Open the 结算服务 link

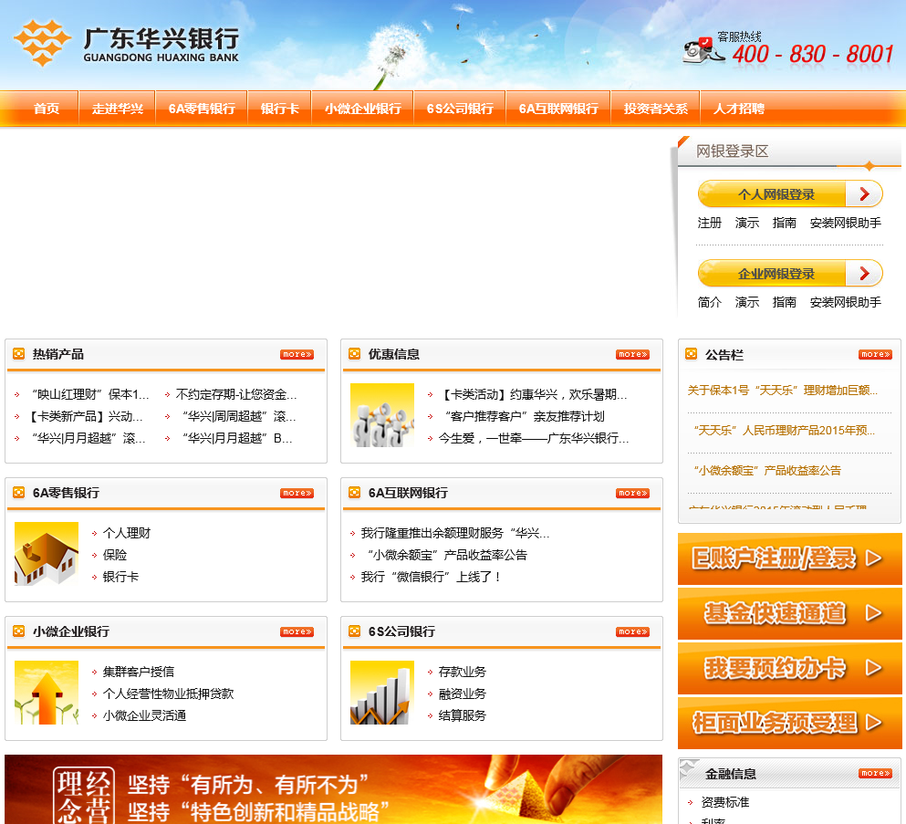[463, 715]
